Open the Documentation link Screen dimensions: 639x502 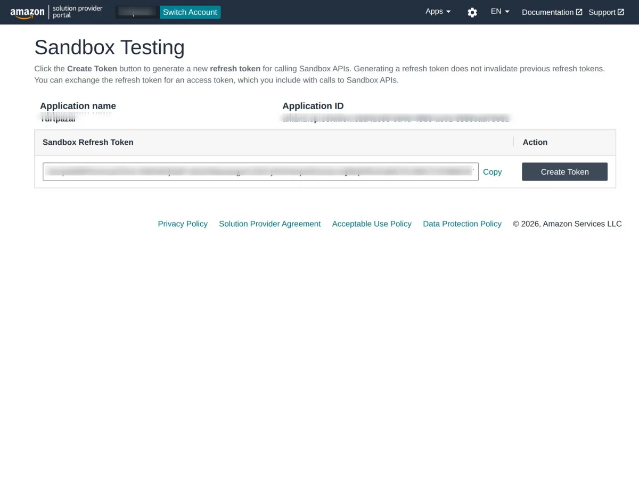[x=552, y=12]
